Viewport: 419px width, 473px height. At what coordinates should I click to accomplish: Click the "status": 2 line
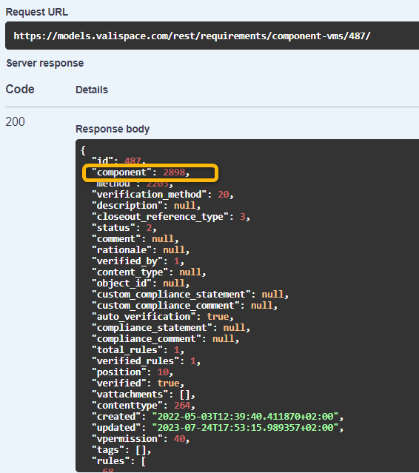[124, 228]
